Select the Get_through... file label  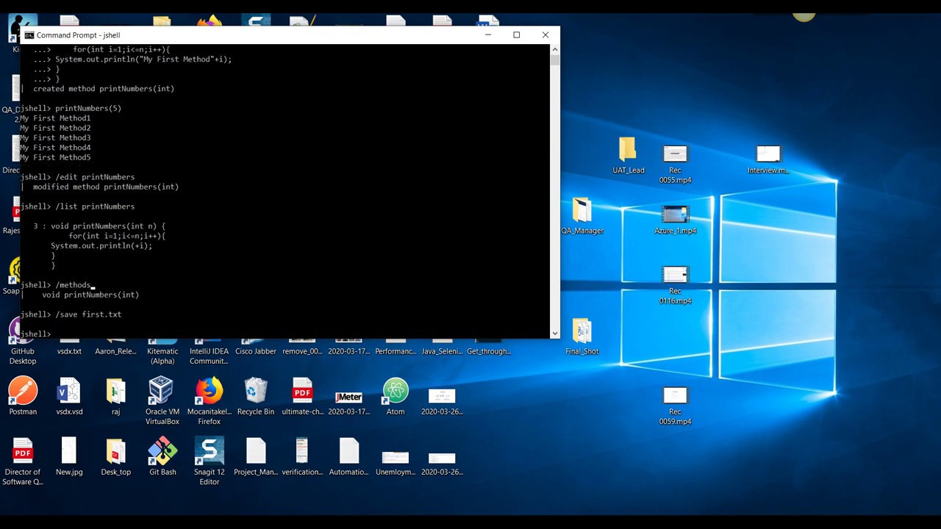pyautogui.click(x=489, y=351)
